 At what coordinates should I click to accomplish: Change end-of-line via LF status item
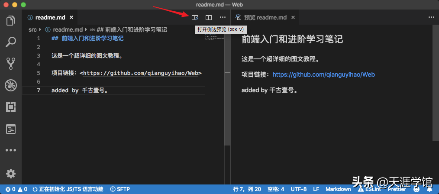tap(316, 189)
